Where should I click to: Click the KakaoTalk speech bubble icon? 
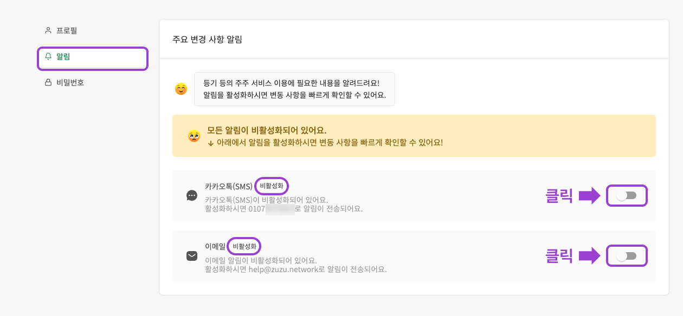[191, 196]
